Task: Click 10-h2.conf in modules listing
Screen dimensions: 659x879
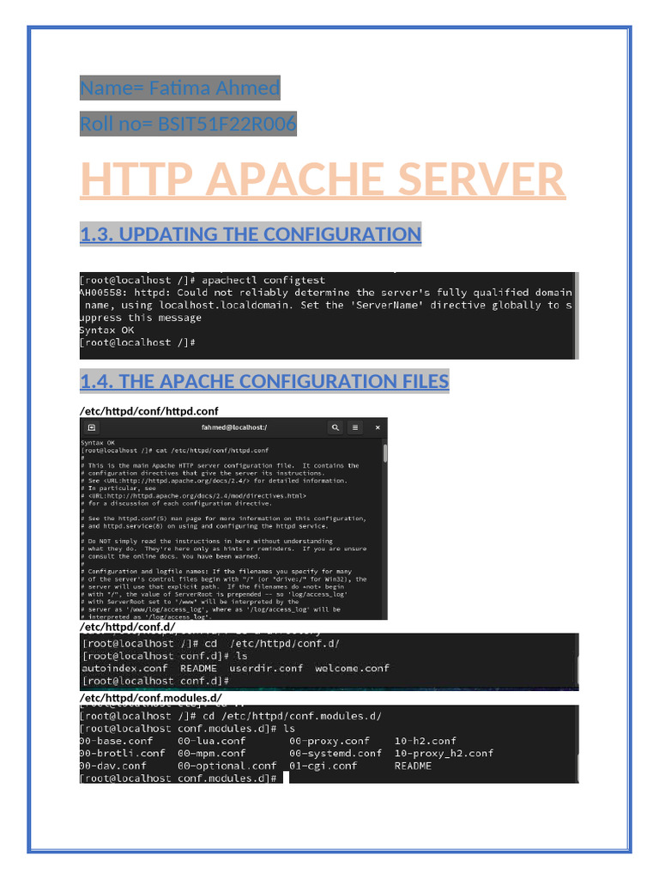Action: point(426,741)
